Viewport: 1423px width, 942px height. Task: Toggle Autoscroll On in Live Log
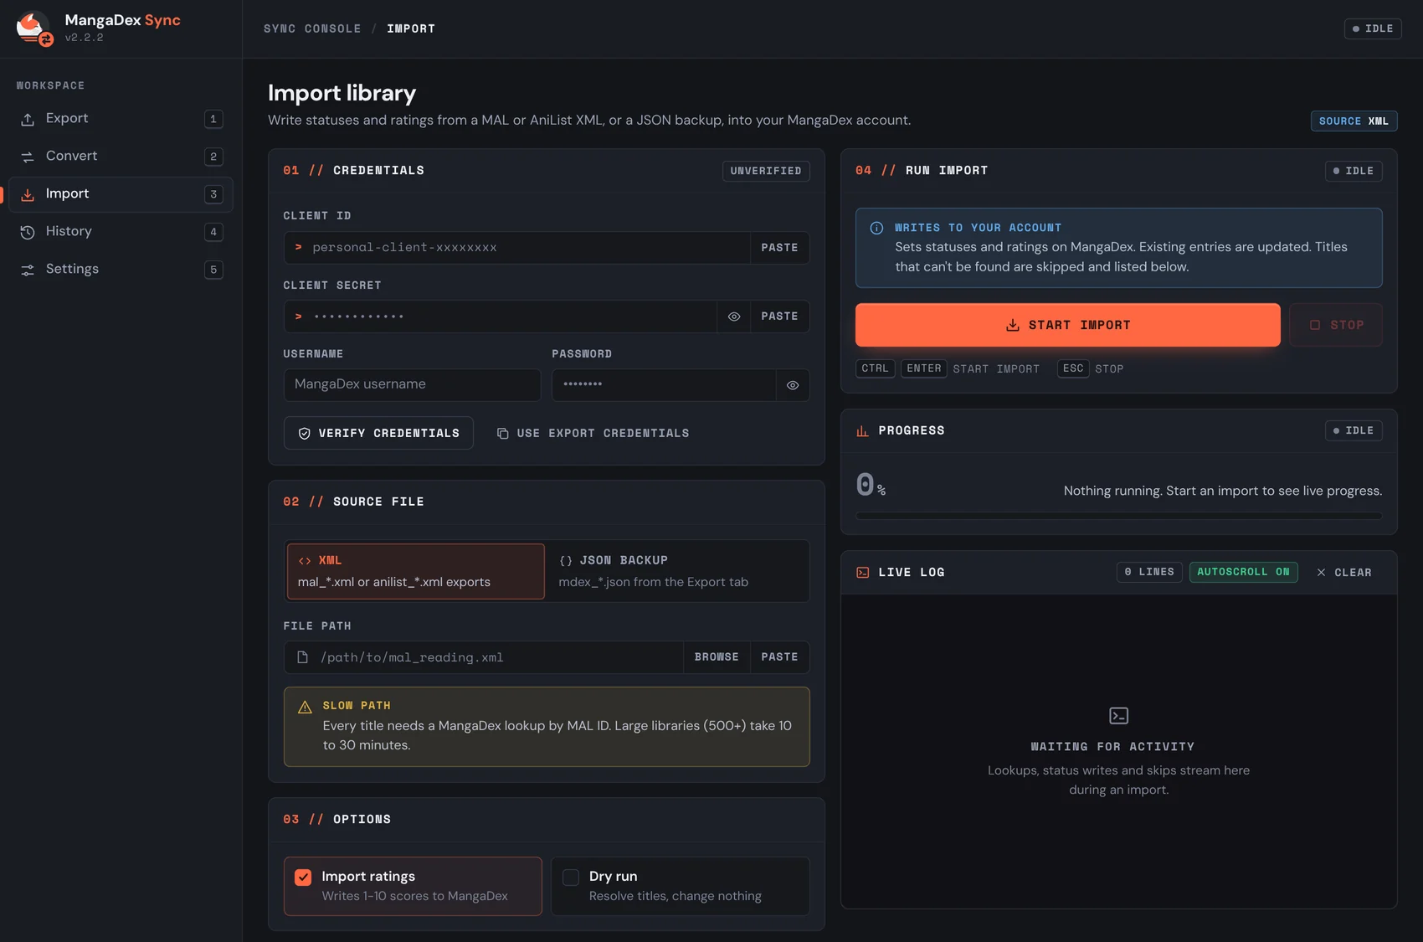pos(1243,572)
